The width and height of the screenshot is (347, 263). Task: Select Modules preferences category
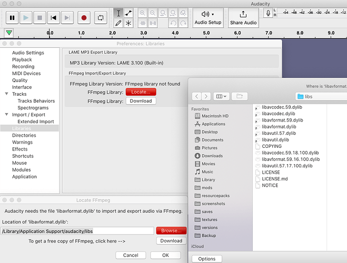click(21, 170)
